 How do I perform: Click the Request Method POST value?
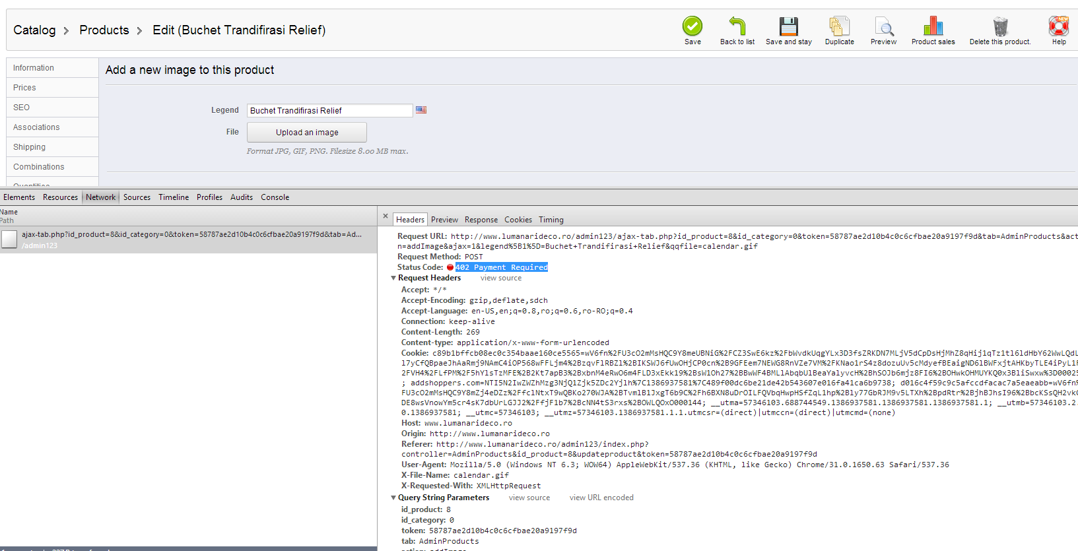(x=474, y=257)
